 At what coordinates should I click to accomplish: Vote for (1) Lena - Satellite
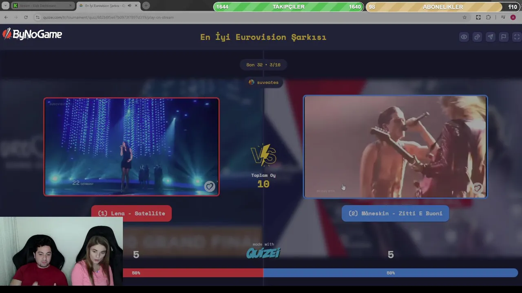pyautogui.click(x=131, y=213)
